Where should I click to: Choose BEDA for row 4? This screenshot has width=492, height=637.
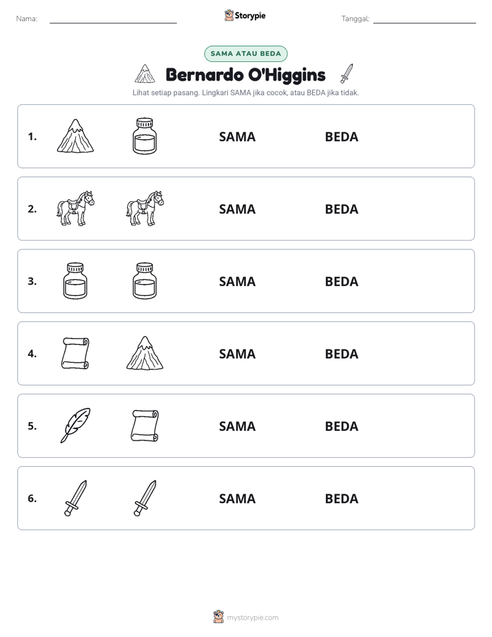342,354
